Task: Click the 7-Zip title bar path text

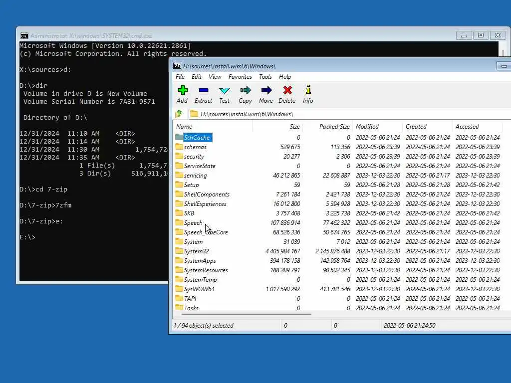Action: tap(229, 66)
